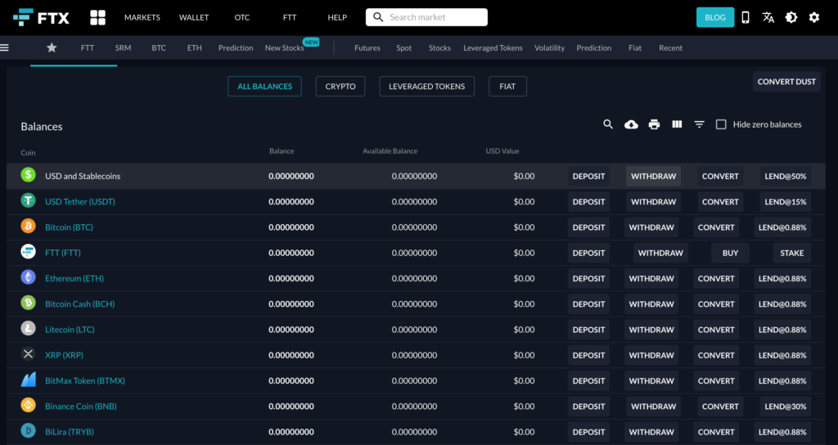The height and width of the screenshot is (445, 838).
Task: Sort by the Coin column header
Action: tap(28, 152)
